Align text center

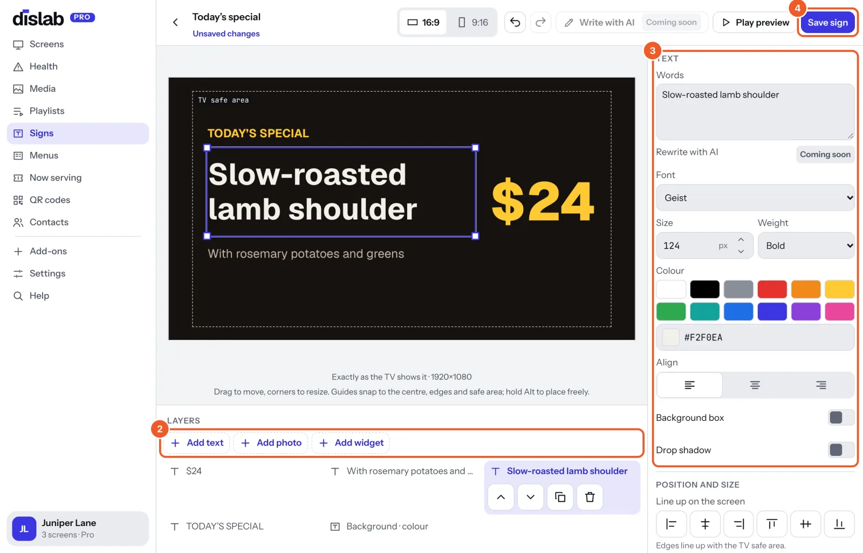pos(755,385)
